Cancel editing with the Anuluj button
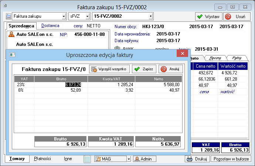 tap(171, 69)
